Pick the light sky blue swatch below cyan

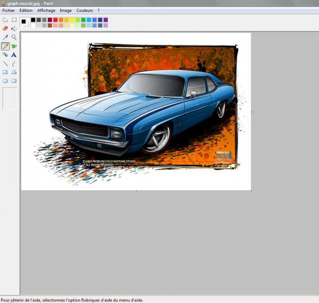tap(89, 25)
